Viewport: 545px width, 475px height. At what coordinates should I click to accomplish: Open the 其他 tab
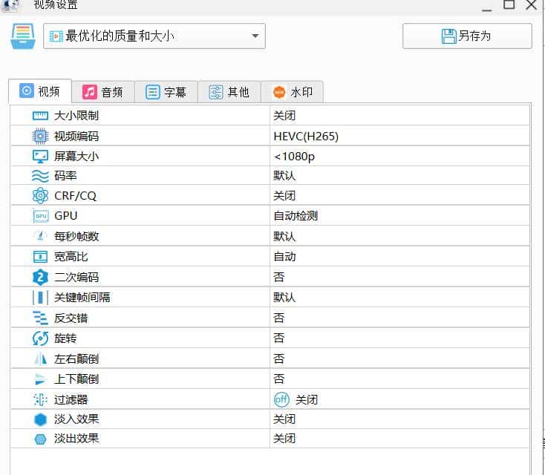[229, 92]
